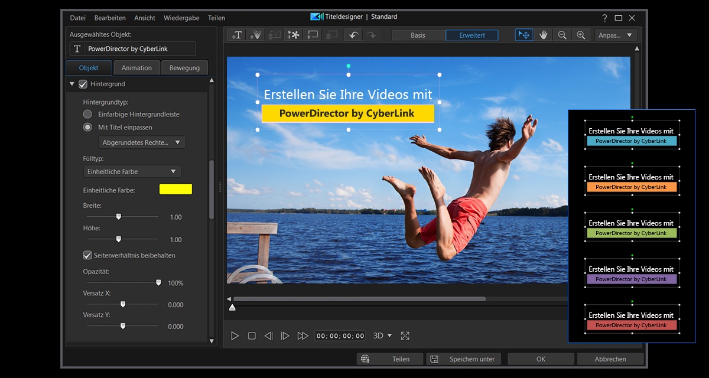The width and height of the screenshot is (709, 378).
Task: Click the Breite slider handle
Action: pyautogui.click(x=118, y=217)
